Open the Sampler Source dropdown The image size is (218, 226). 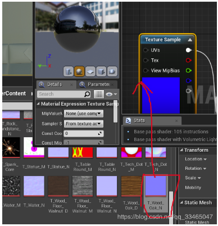(x=84, y=124)
